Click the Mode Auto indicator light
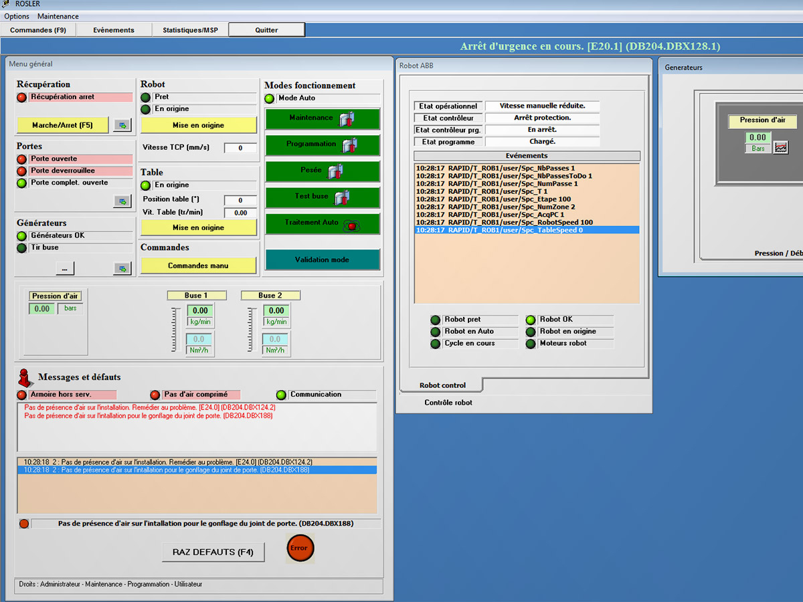Screen dimensions: 803x602 point(270,99)
